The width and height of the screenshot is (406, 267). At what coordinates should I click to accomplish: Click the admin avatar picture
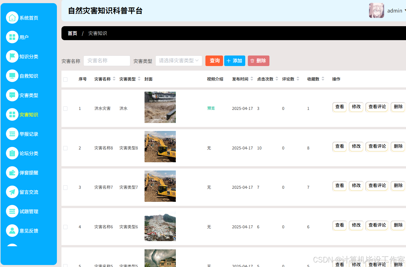click(376, 11)
